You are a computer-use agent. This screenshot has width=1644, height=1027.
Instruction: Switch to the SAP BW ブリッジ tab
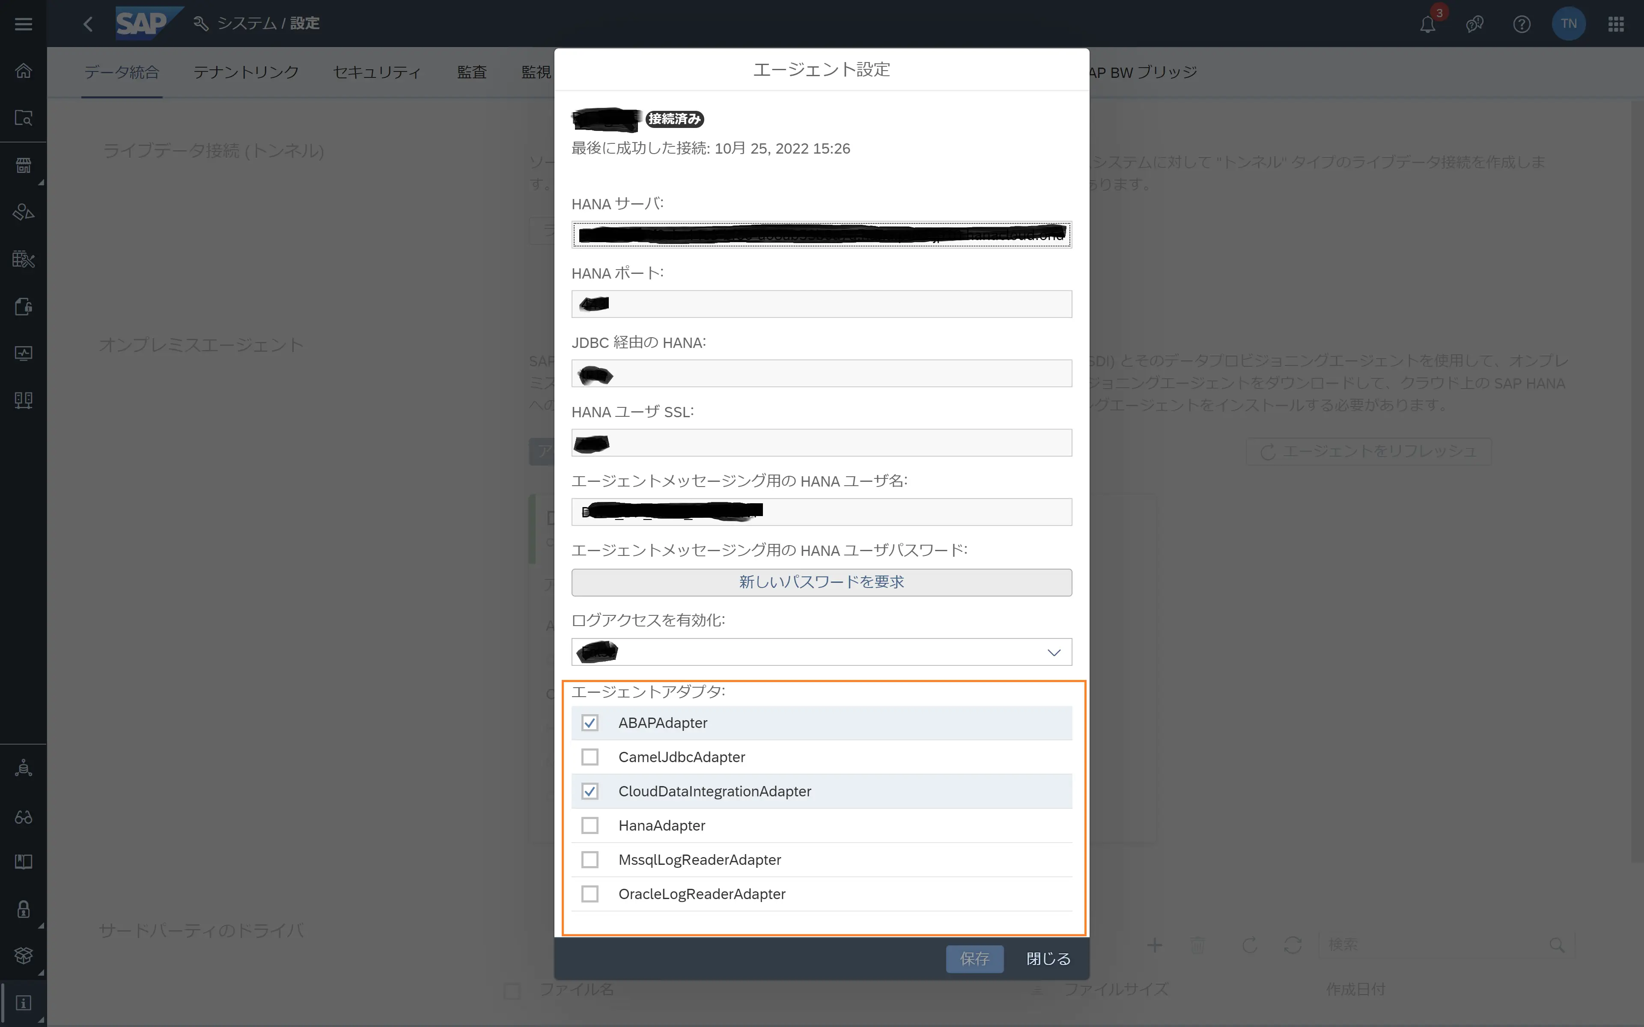(x=1143, y=72)
